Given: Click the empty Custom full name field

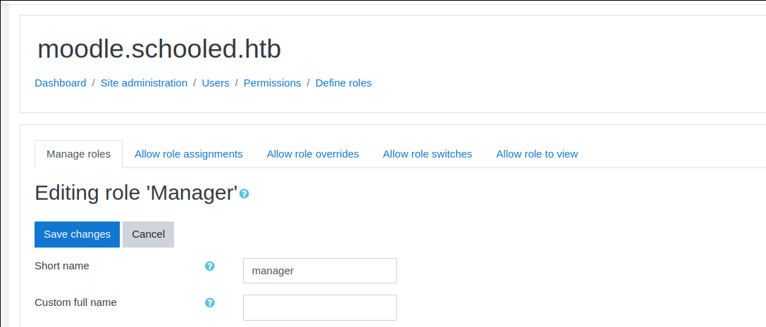Looking at the screenshot, I should [319, 307].
